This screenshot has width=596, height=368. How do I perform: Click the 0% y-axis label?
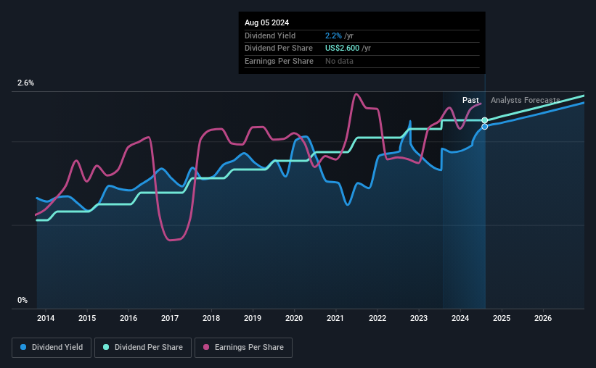point(23,300)
